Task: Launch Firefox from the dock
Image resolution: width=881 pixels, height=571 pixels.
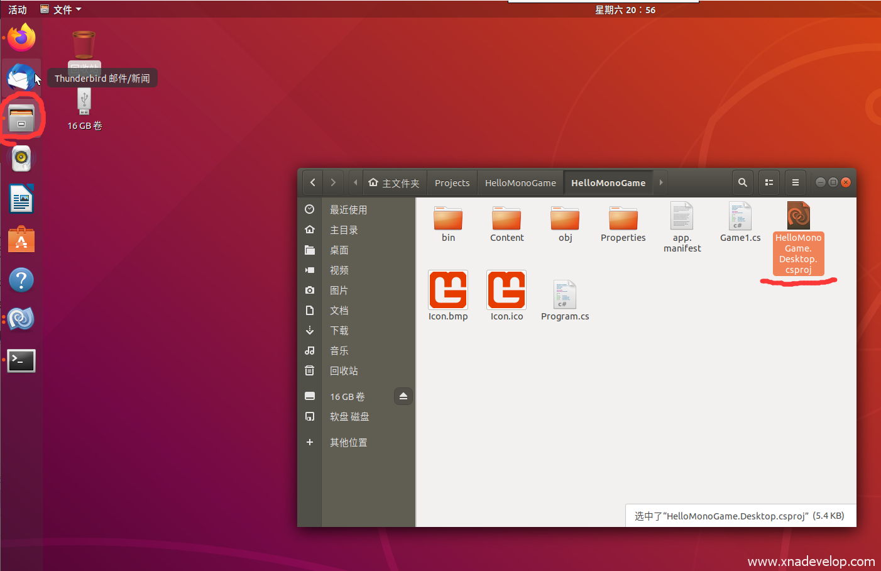Action: [x=21, y=38]
